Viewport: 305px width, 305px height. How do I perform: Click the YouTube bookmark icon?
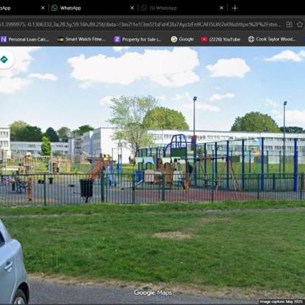click(x=204, y=39)
